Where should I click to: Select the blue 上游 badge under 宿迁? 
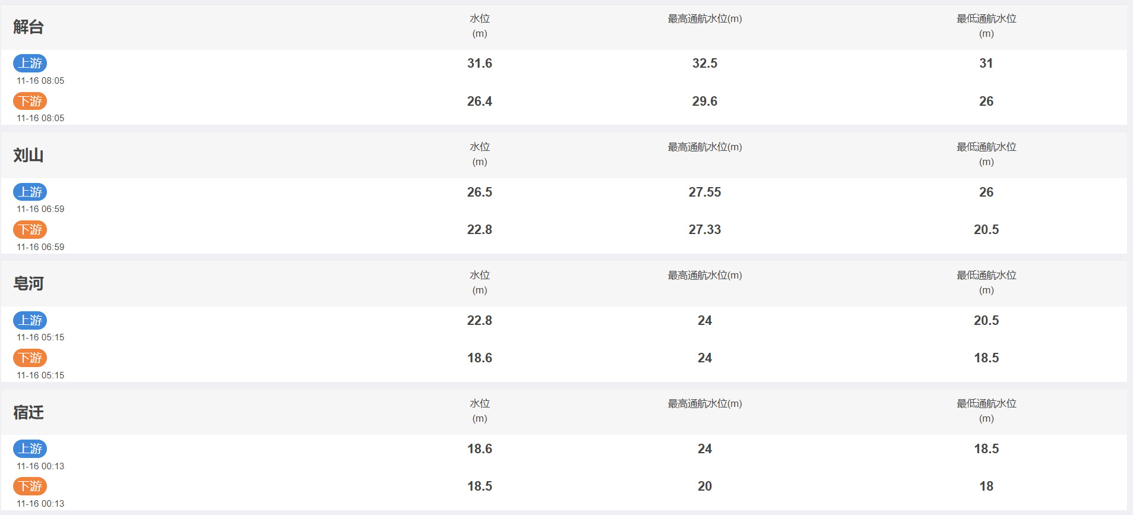[x=30, y=448]
